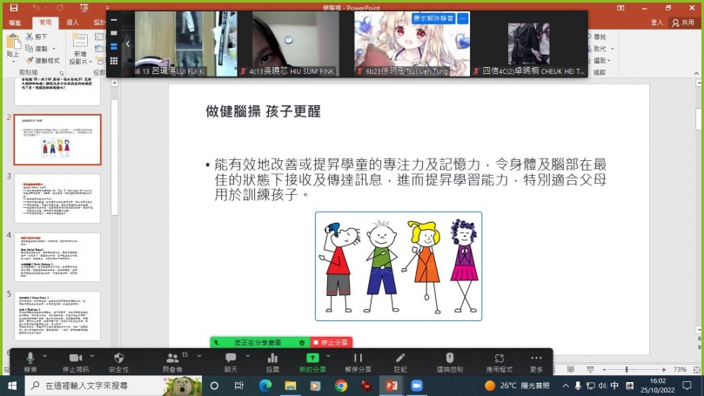Switch Zoom video strip to minimized bar view

(x=114, y=20)
